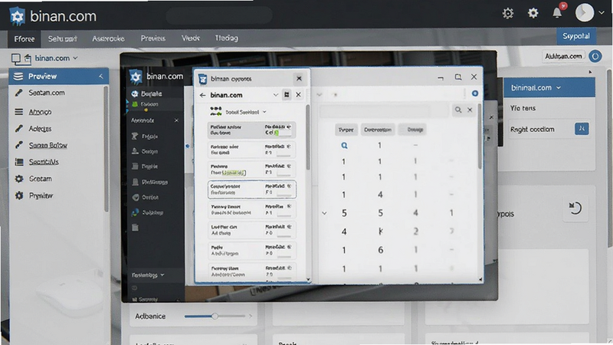This screenshot has height=345, width=613.
Task: Open the tab between Fforee and Asorooke
Action: pos(63,39)
